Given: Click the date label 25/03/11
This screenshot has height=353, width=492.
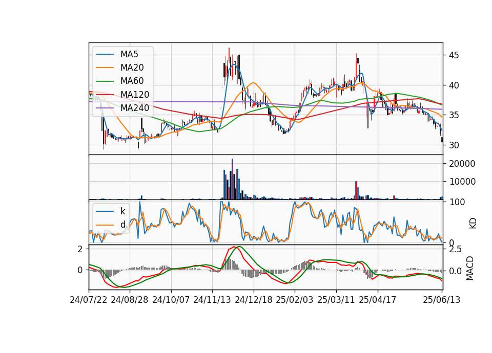Looking at the screenshot, I should [336, 300].
